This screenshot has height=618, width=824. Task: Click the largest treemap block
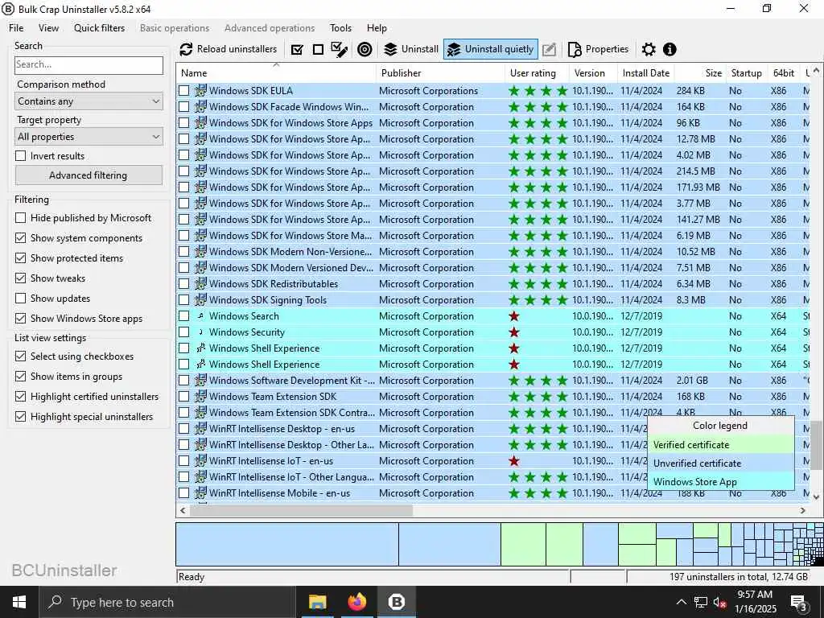click(x=287, y=544)
